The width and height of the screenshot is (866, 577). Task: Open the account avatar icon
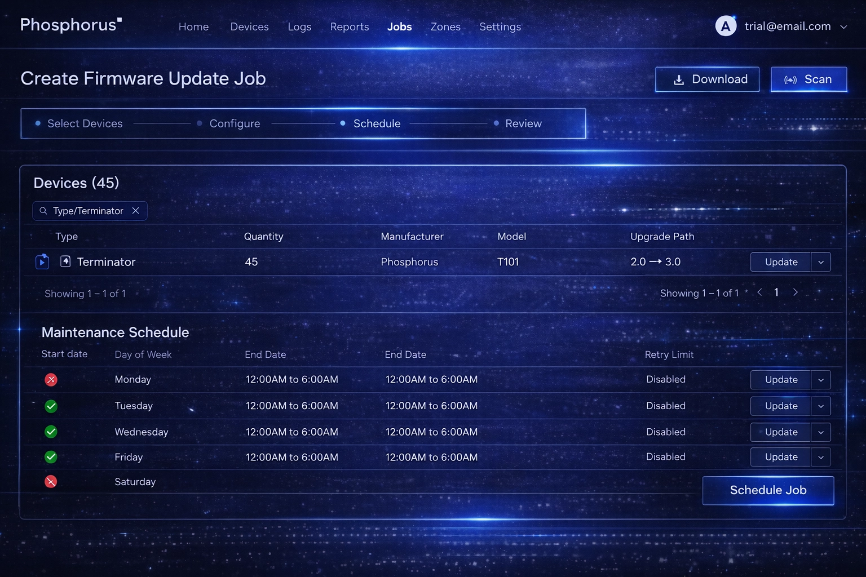pyautogui.click(x=726, y=25)
